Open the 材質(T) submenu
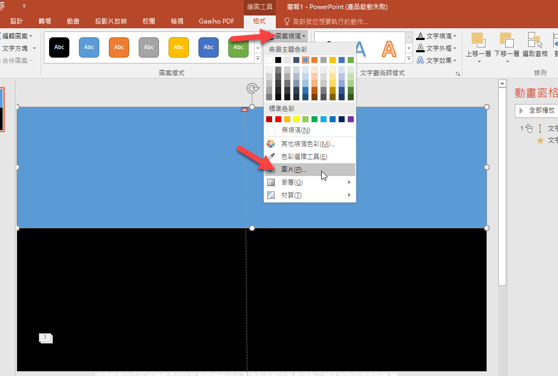This screenshot has height=376, width=558. 309,195
